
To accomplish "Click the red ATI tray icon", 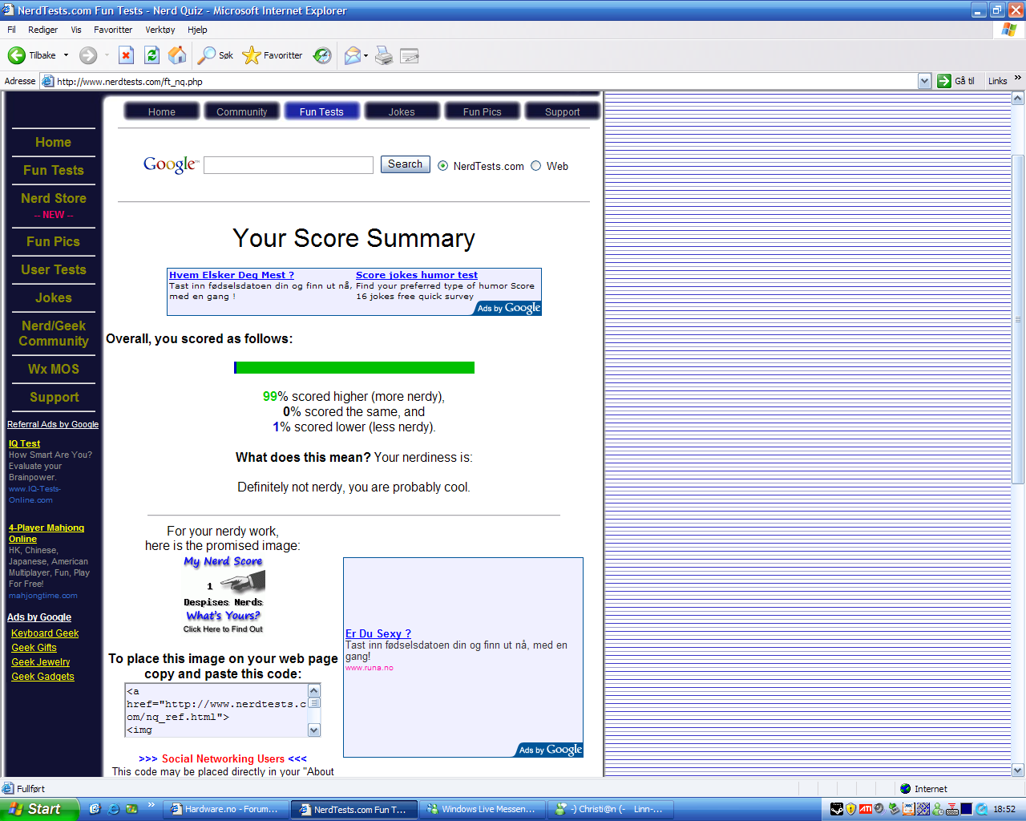I will pos(865,809).
